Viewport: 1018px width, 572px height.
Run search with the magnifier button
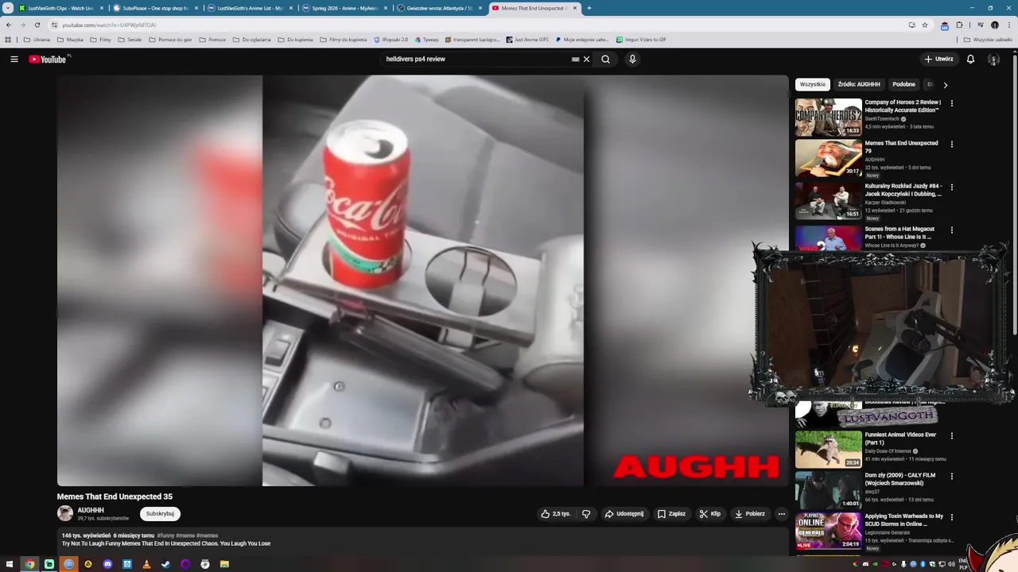[x=605, y=59]
